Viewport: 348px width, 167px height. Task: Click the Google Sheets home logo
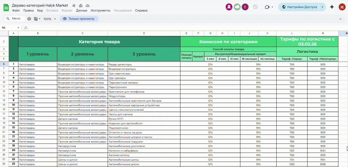click(6, 8)
